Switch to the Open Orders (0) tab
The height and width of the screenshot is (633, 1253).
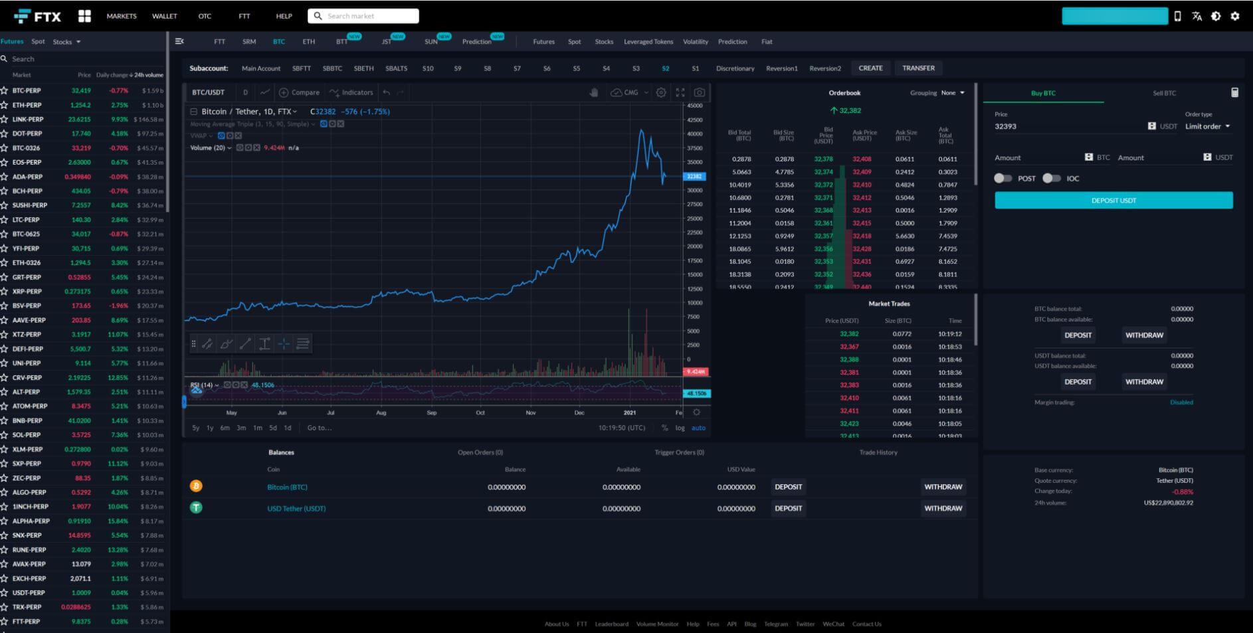[480, 452]
